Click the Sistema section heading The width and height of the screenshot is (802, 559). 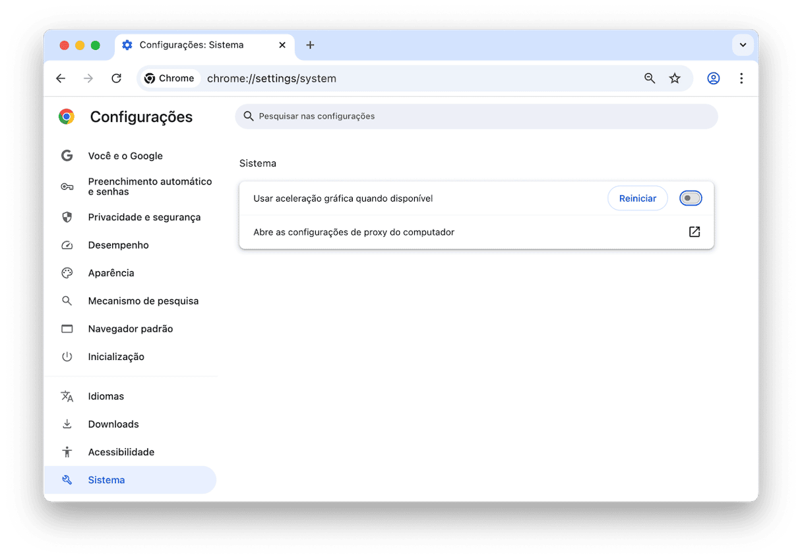tap(258, 163)
